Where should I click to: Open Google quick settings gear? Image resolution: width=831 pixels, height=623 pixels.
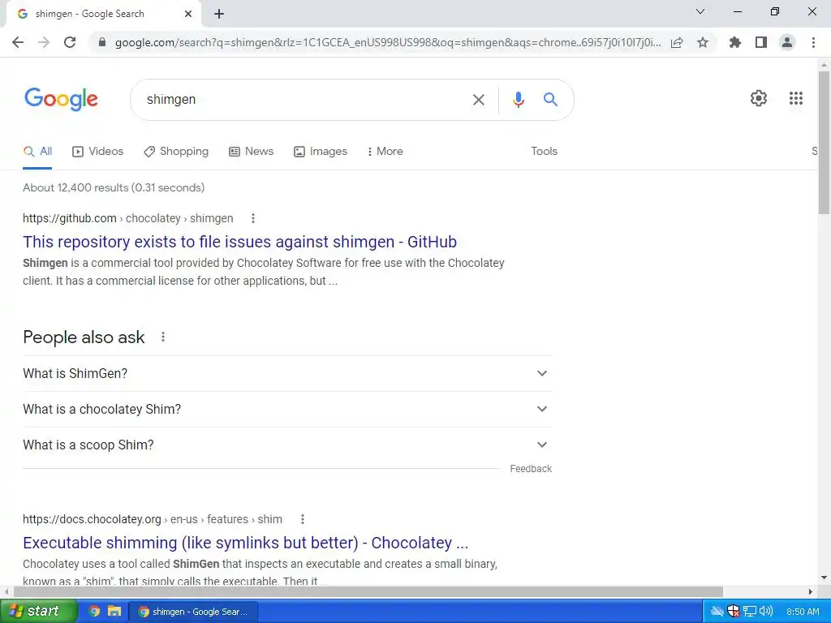click(759, 98)
